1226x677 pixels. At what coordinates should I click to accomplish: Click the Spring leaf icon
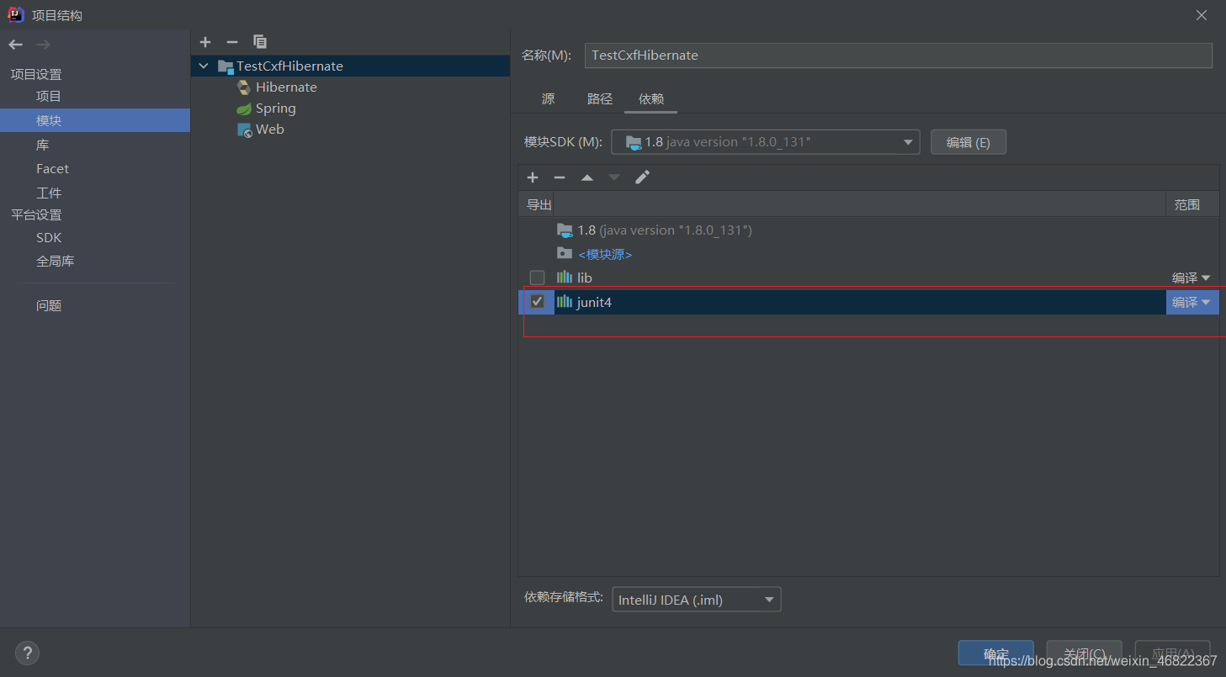(244, 108)
